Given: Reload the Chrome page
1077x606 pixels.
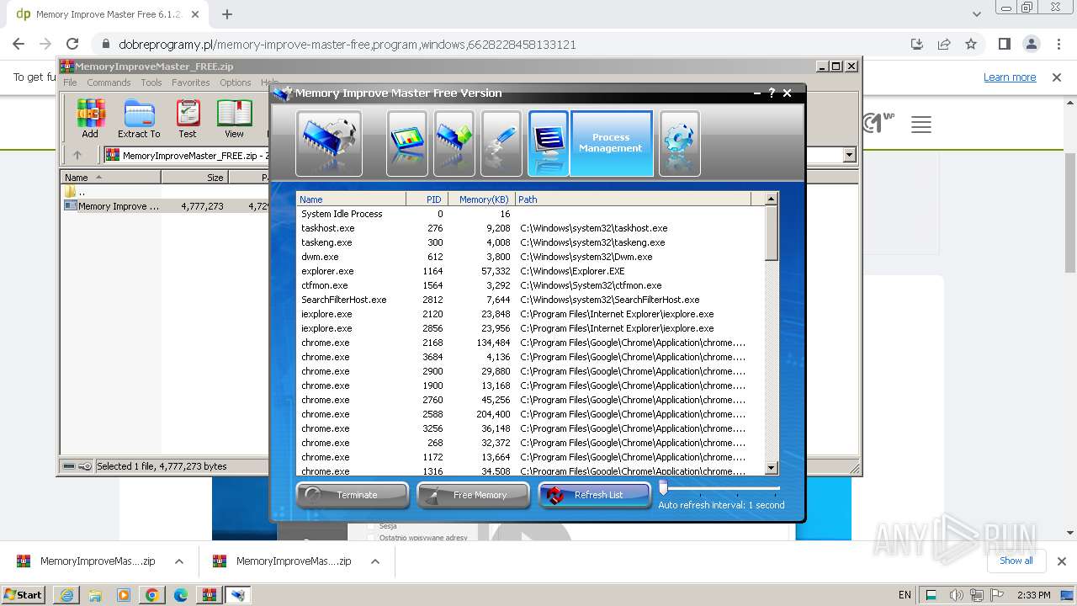Looking at the screenshot, I should point(72,44).
